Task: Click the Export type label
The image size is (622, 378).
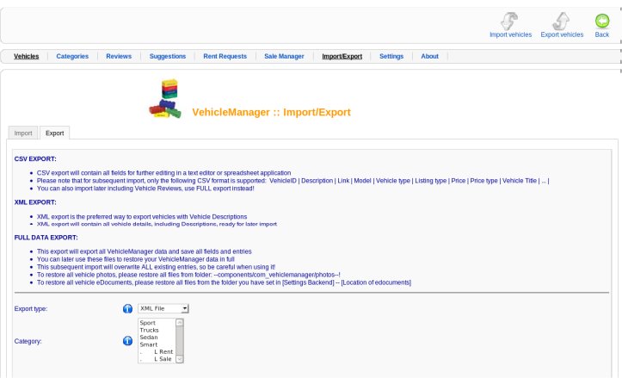Action: [31, 308]
